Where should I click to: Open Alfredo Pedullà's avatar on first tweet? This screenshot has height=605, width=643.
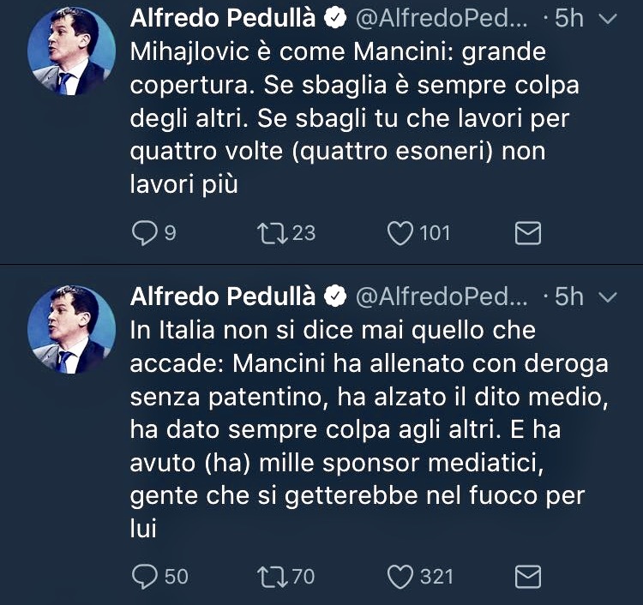pyautogui.click(x=71, y=51)
